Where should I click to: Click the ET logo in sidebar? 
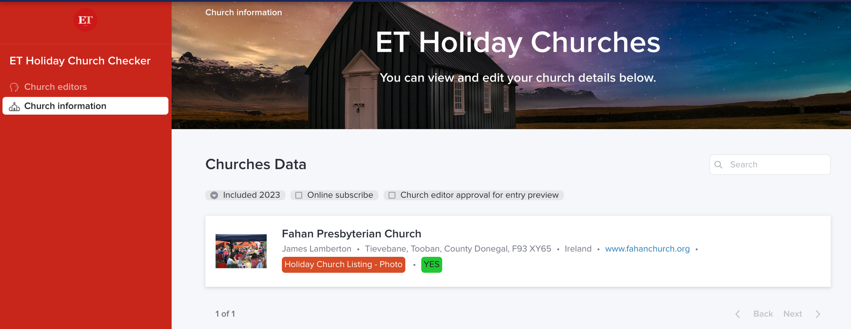(x=86, y=20)
